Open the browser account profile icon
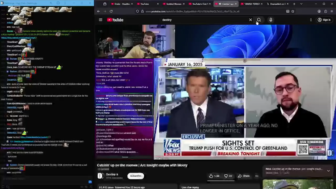This screenshot has height=189, width=336. pos(319,11)
